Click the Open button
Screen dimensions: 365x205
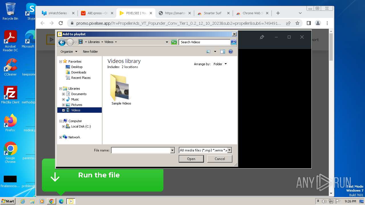pyautogui.click(x=191, y=159)
